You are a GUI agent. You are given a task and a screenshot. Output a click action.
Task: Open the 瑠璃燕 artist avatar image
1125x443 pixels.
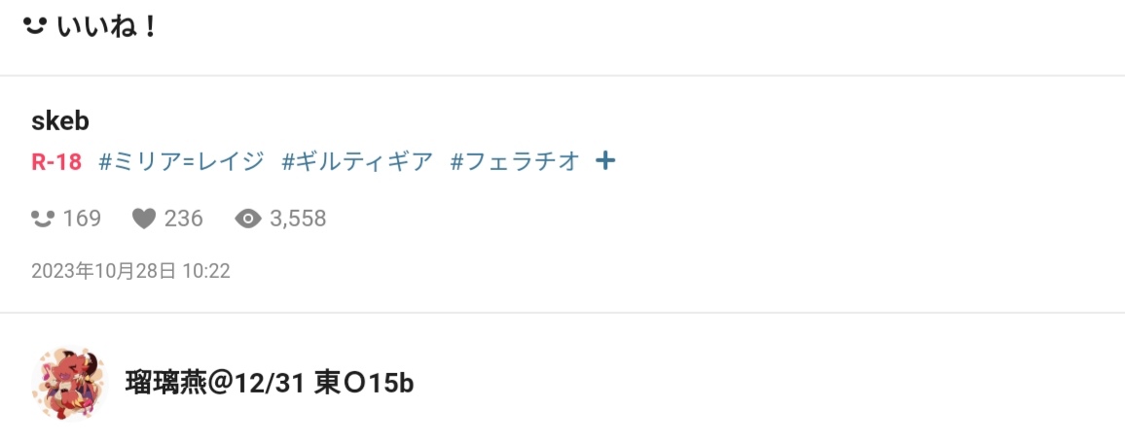tap(70, 384)
